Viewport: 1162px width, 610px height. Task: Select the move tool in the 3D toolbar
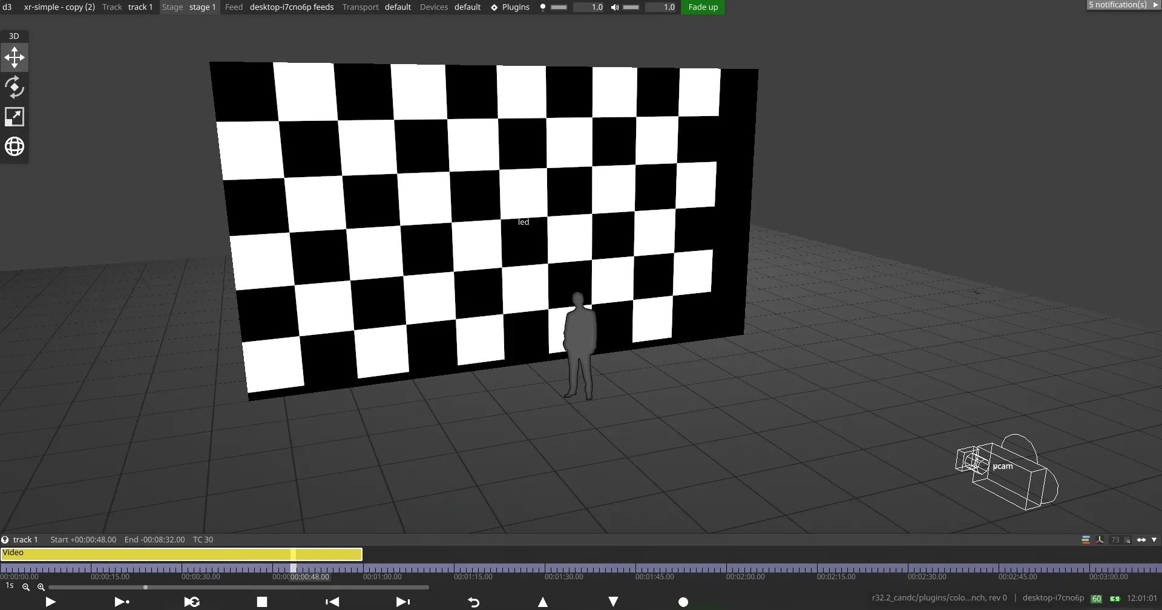(x=14, y=57)
